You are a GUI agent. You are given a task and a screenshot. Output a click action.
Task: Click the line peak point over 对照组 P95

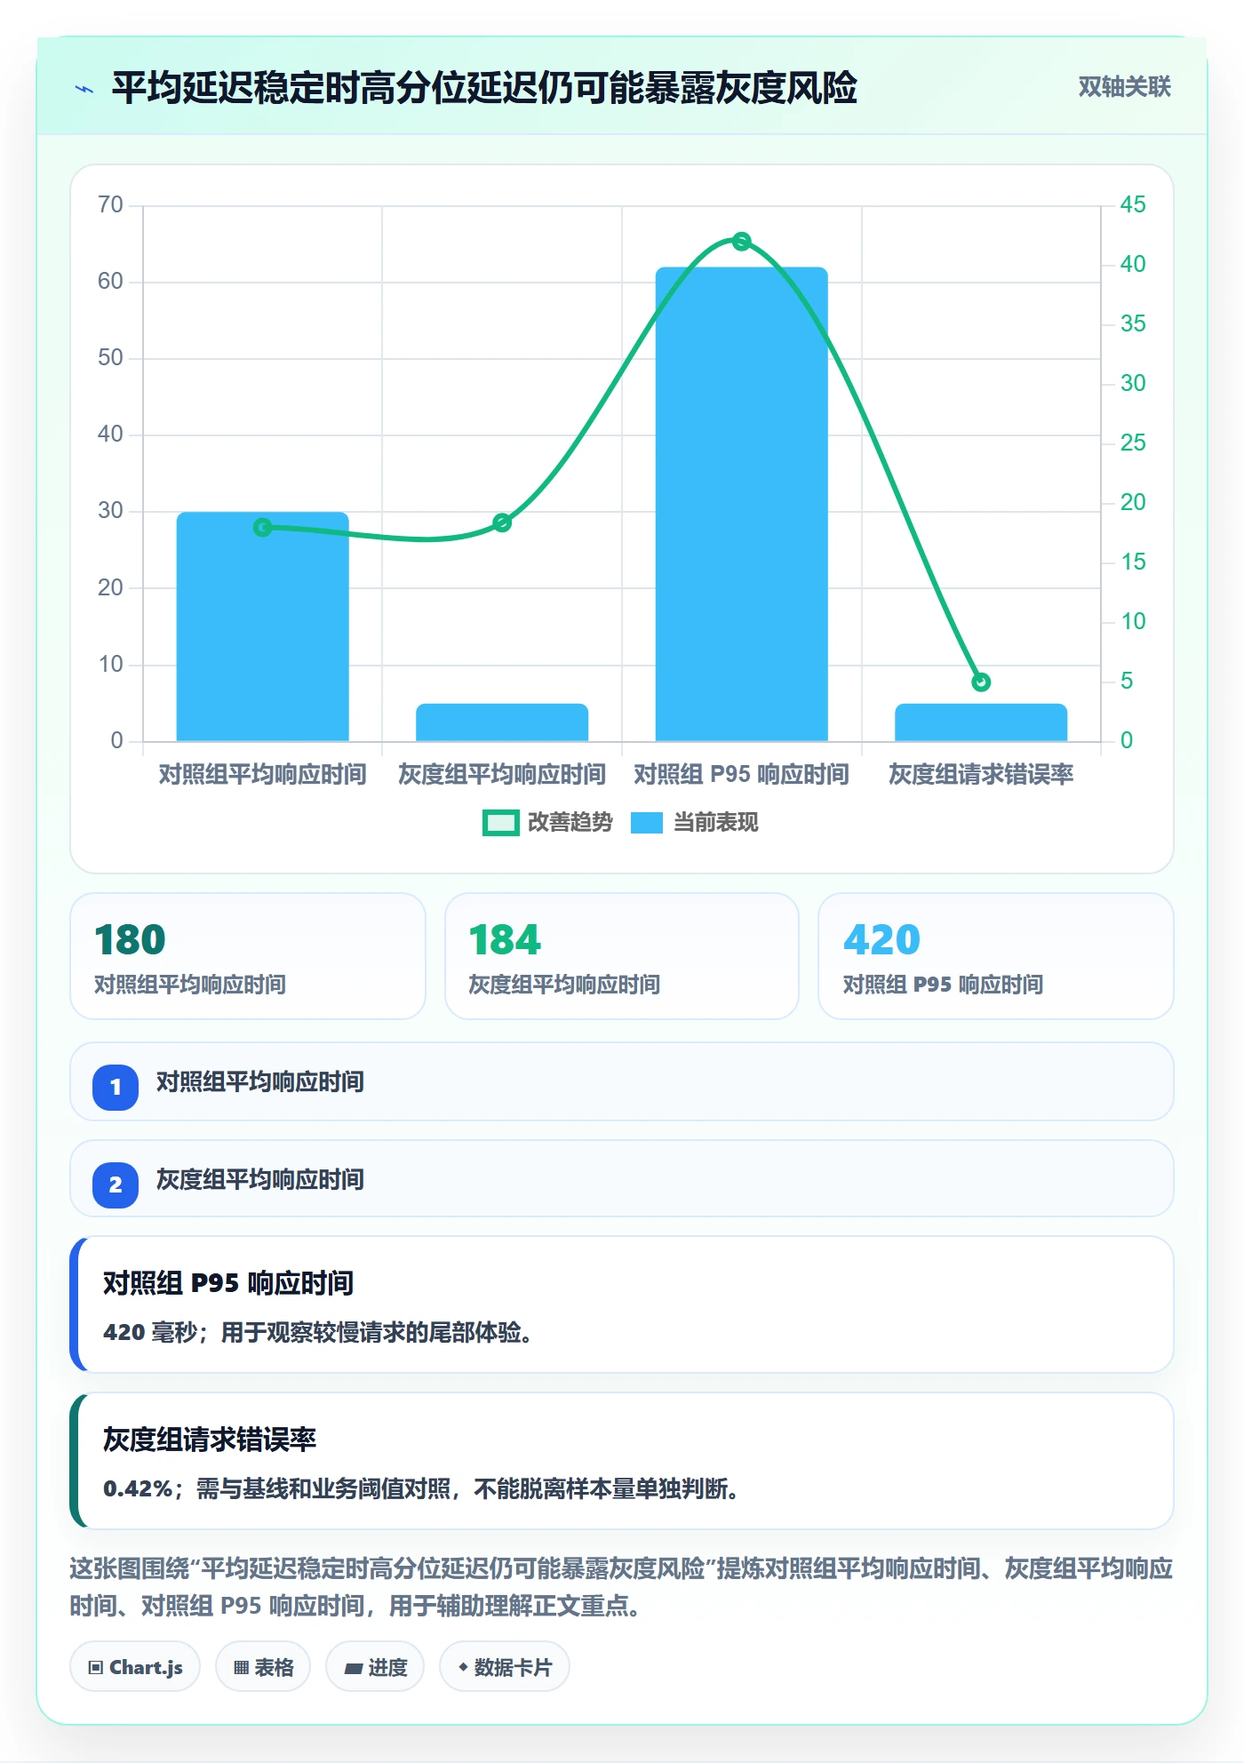click(742, 242)
